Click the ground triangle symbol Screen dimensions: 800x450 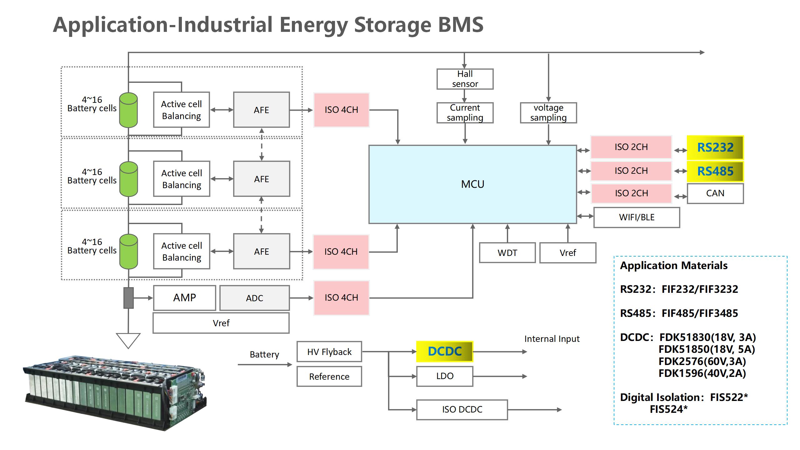tap(128, 341)
